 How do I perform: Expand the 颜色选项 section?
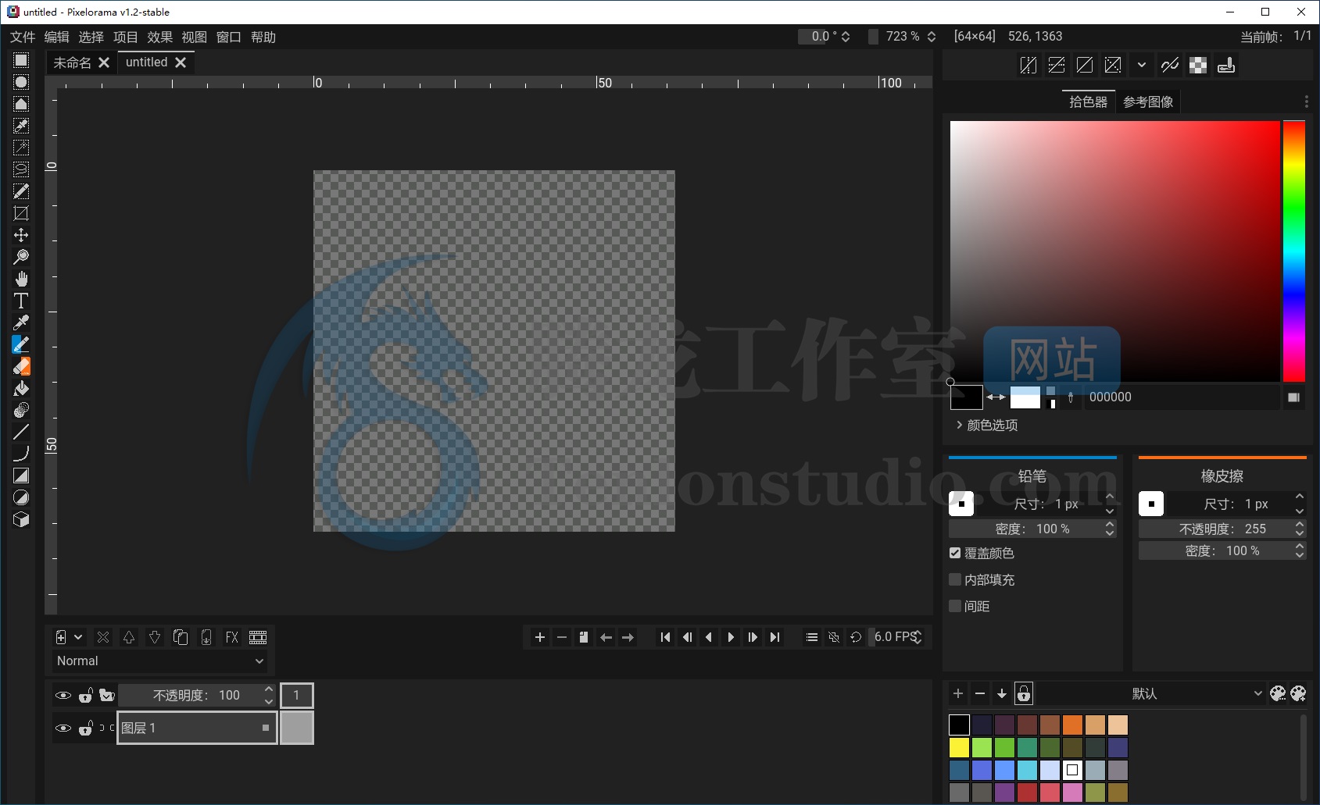tap(987, 425)
